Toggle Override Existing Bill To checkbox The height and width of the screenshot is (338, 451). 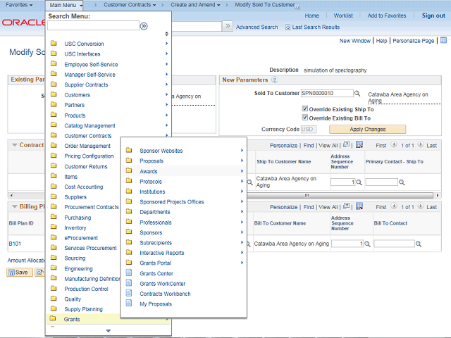[x=305, y=118]
